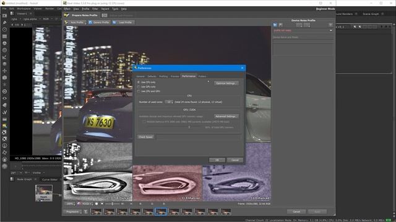The height and width of the screenshot is (222, 396).
Task: Open Nuke's Draw nodes brush icon
Action: click(x=4, y=23)
